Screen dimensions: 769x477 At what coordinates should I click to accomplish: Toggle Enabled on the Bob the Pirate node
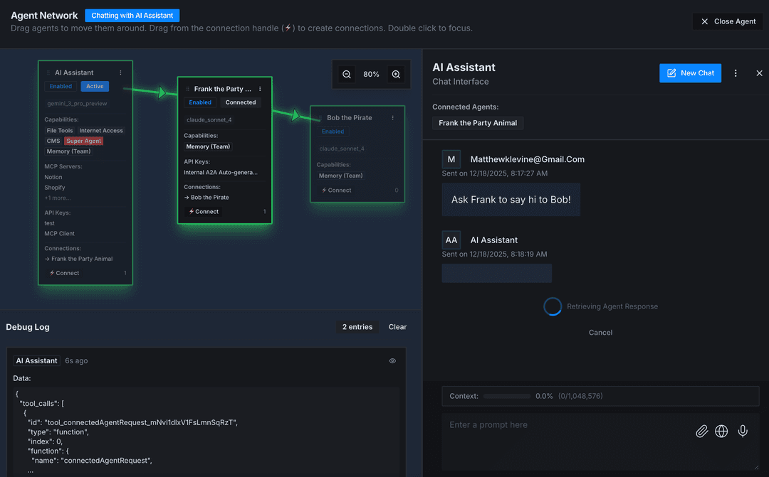click(333, 132)
